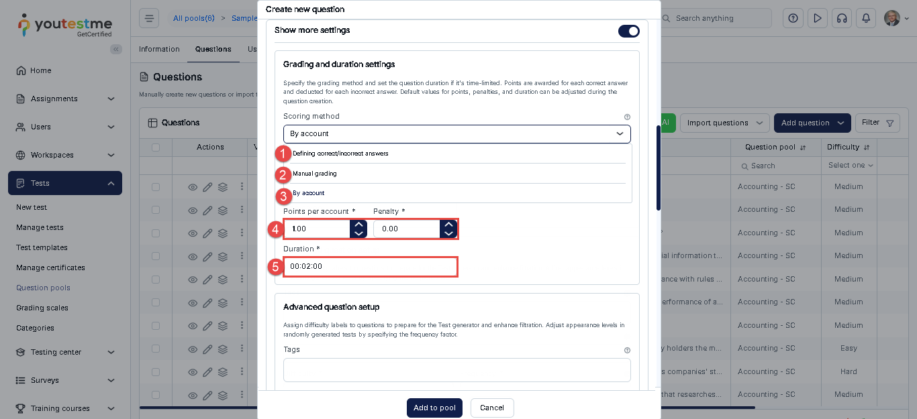Open the Scoring method dropdown

tap(456, 133)
